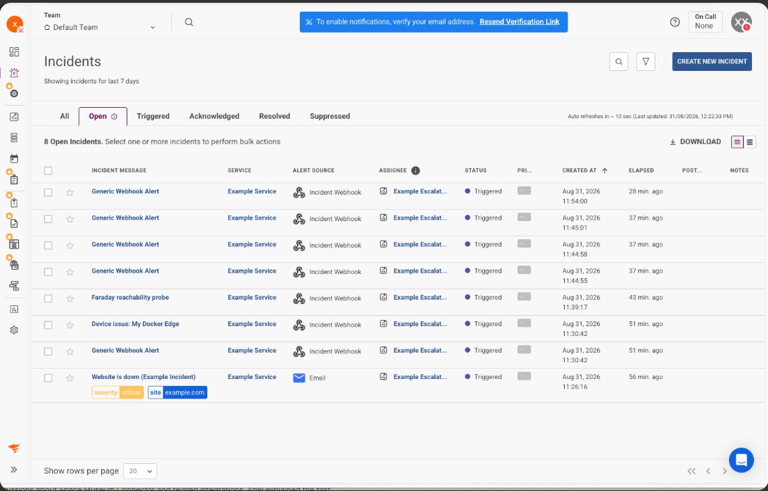768x491 pixels.
Task: Check the Faraday reachability probe row
Action: pyautogui.click(x=48, y=298)
